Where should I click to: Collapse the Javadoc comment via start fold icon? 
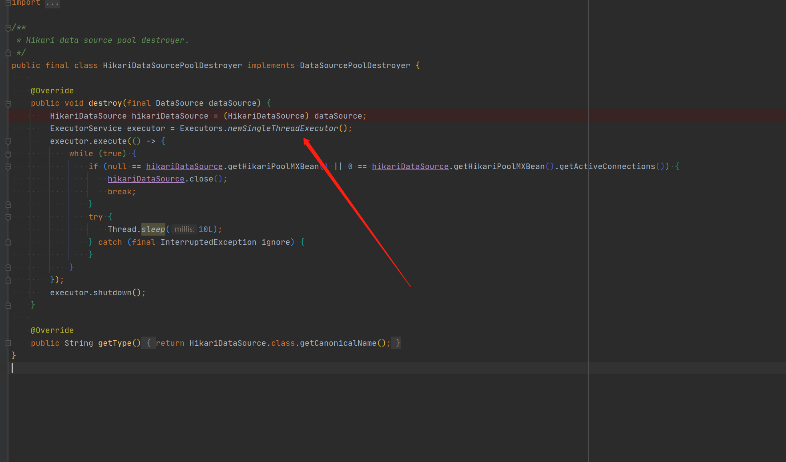point(8,28)
